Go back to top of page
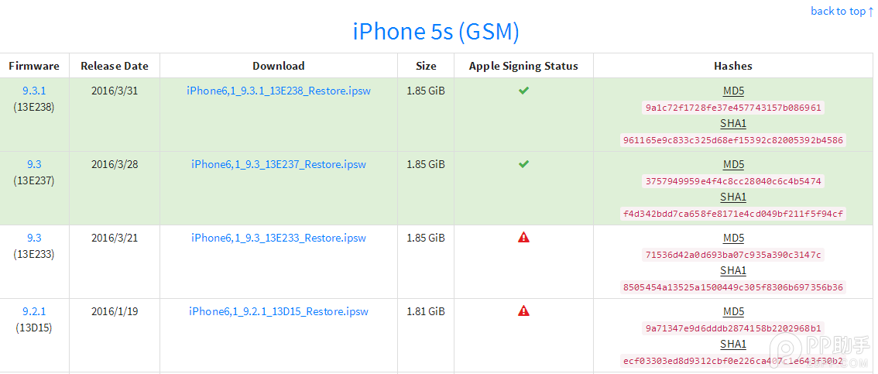The height and width of the screenshot is (374, 878). (842, 11)
